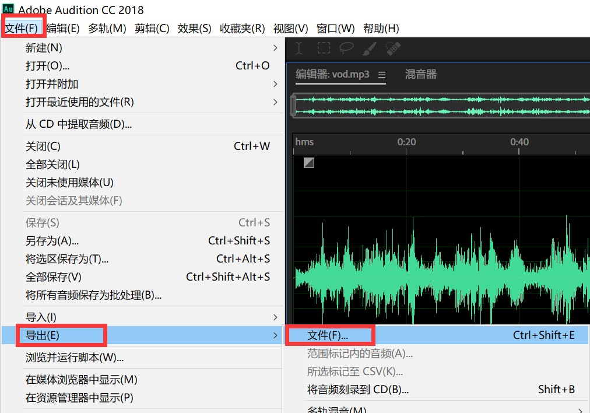Click the Adobe Audition logo icon
Viewport: 590px width, 413px height.
tap(8, 9)
